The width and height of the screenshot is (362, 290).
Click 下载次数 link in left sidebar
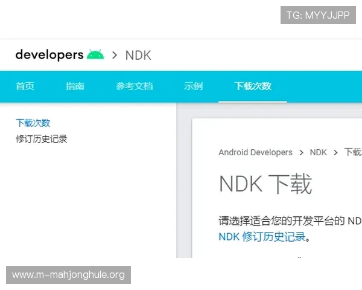click(x=33, y=123)
